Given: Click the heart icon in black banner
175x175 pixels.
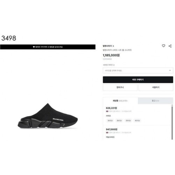Looking at the screenshot, I should click(x=34, y=47).
